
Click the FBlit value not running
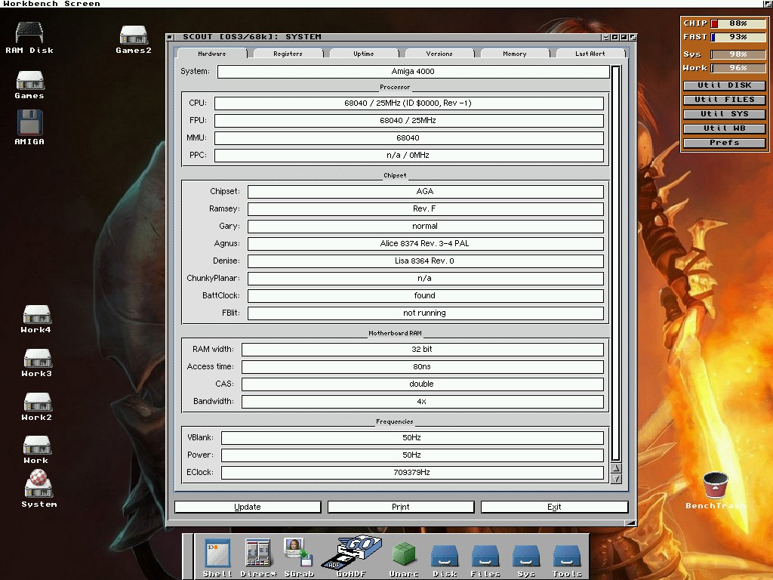[x=426, y=313]
